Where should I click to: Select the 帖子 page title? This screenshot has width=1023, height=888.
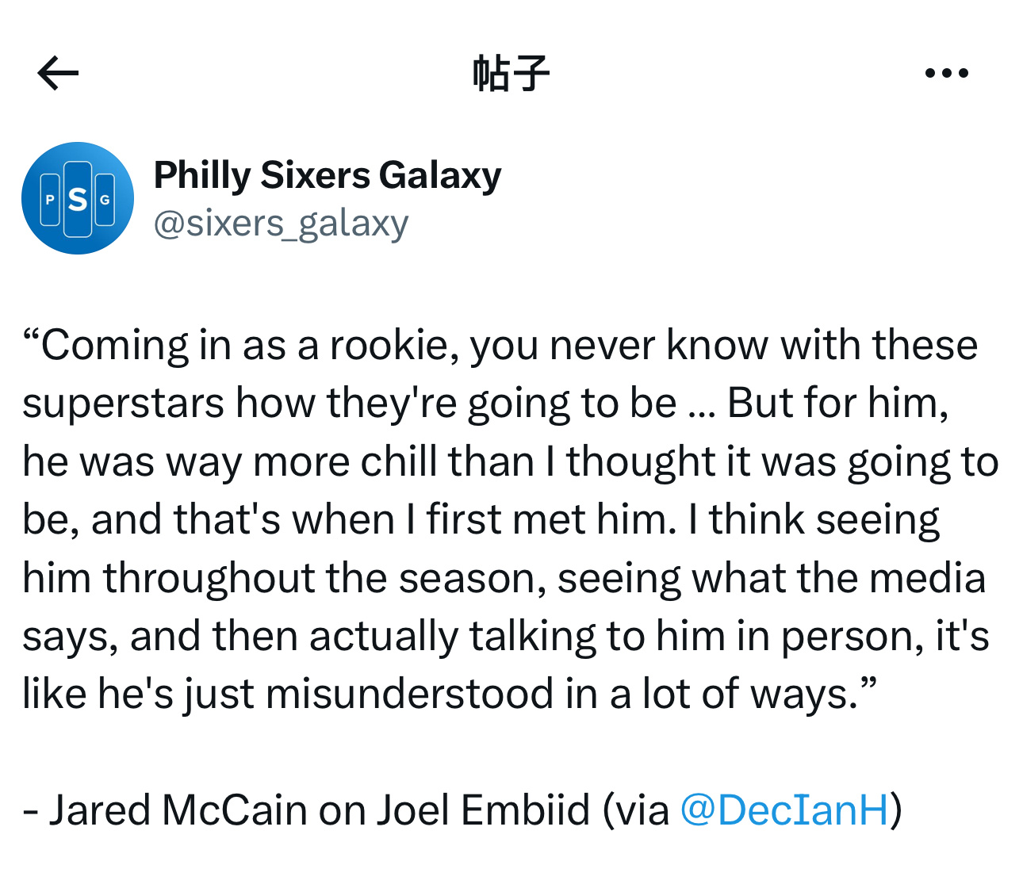(x=511, y=74)
